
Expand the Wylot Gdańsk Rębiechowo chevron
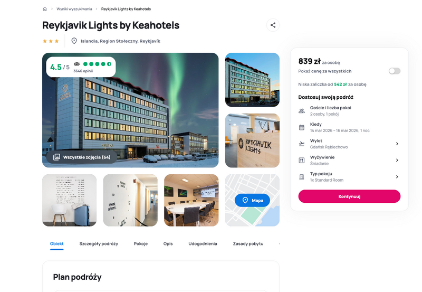(397, 144)
